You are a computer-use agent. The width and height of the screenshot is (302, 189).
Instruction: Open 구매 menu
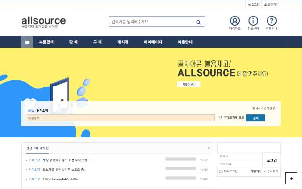pyautogui.click(x=98, y=42)
